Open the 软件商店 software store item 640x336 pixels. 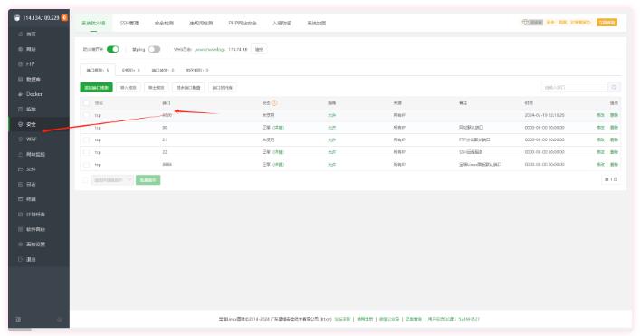(39, 229)
